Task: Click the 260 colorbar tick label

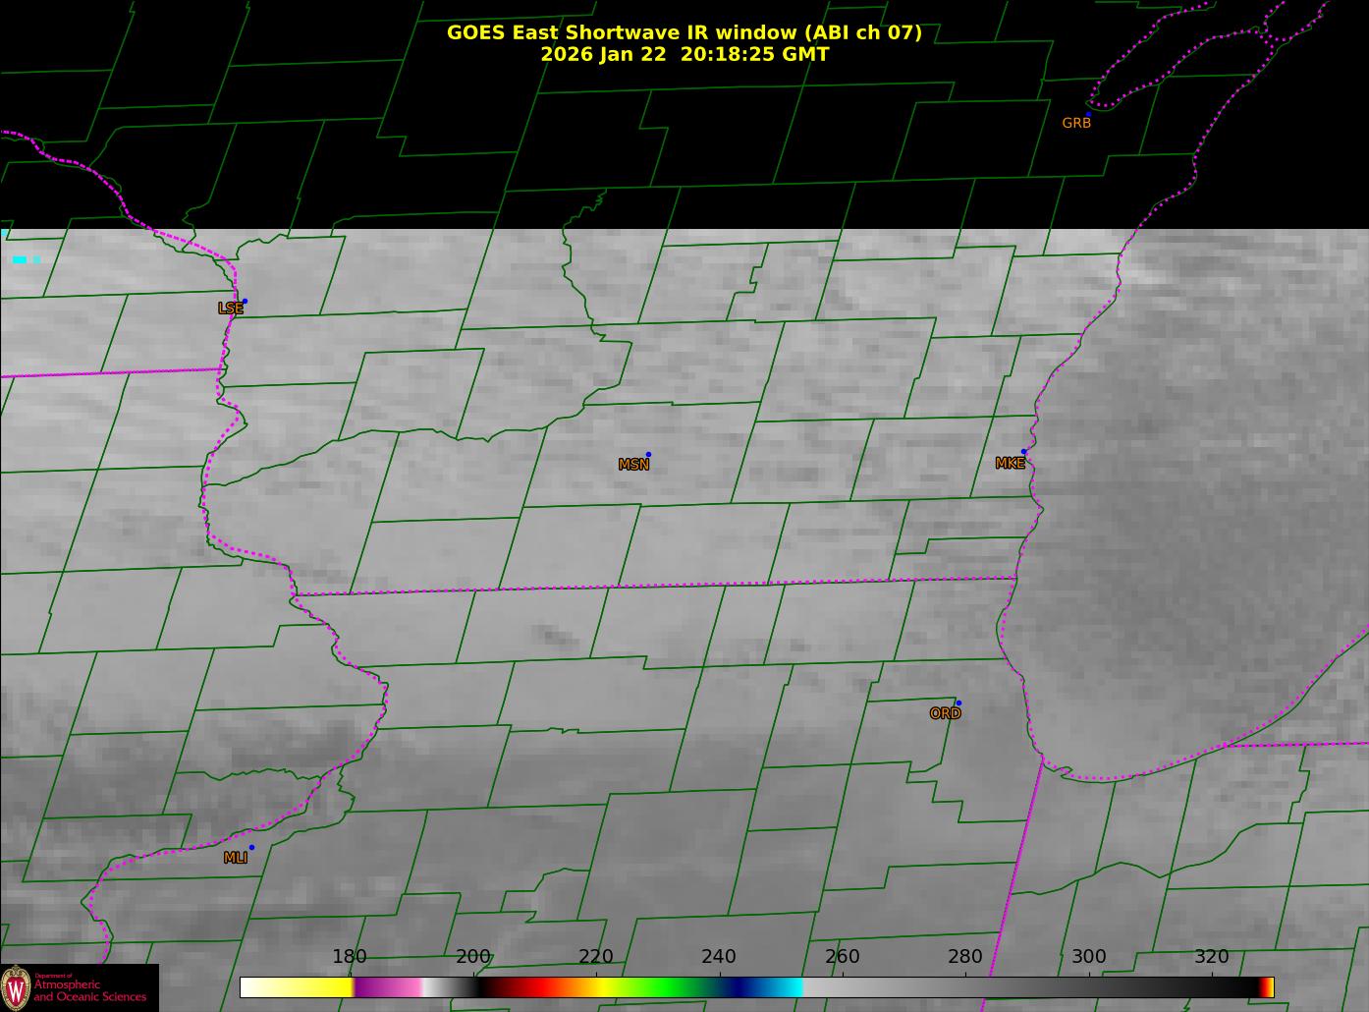Action: click(843, 957)
